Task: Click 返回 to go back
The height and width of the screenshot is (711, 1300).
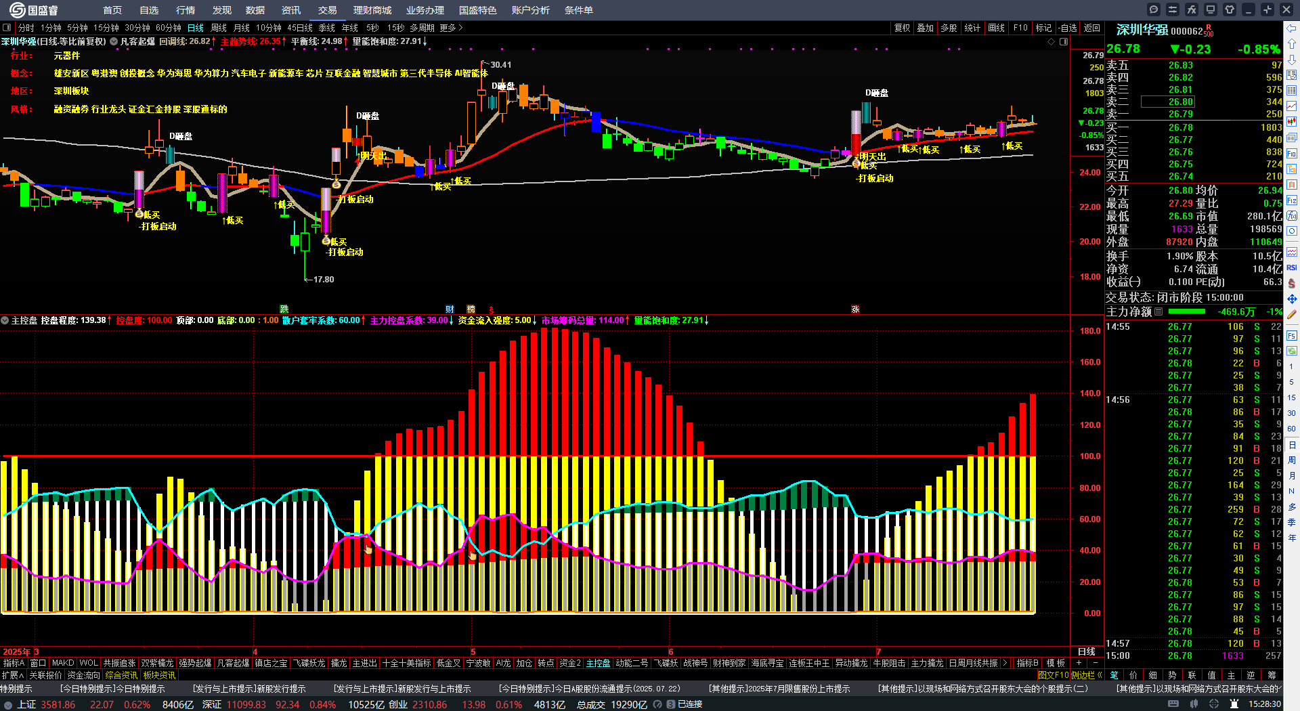Action: (x=1091, y=28)
